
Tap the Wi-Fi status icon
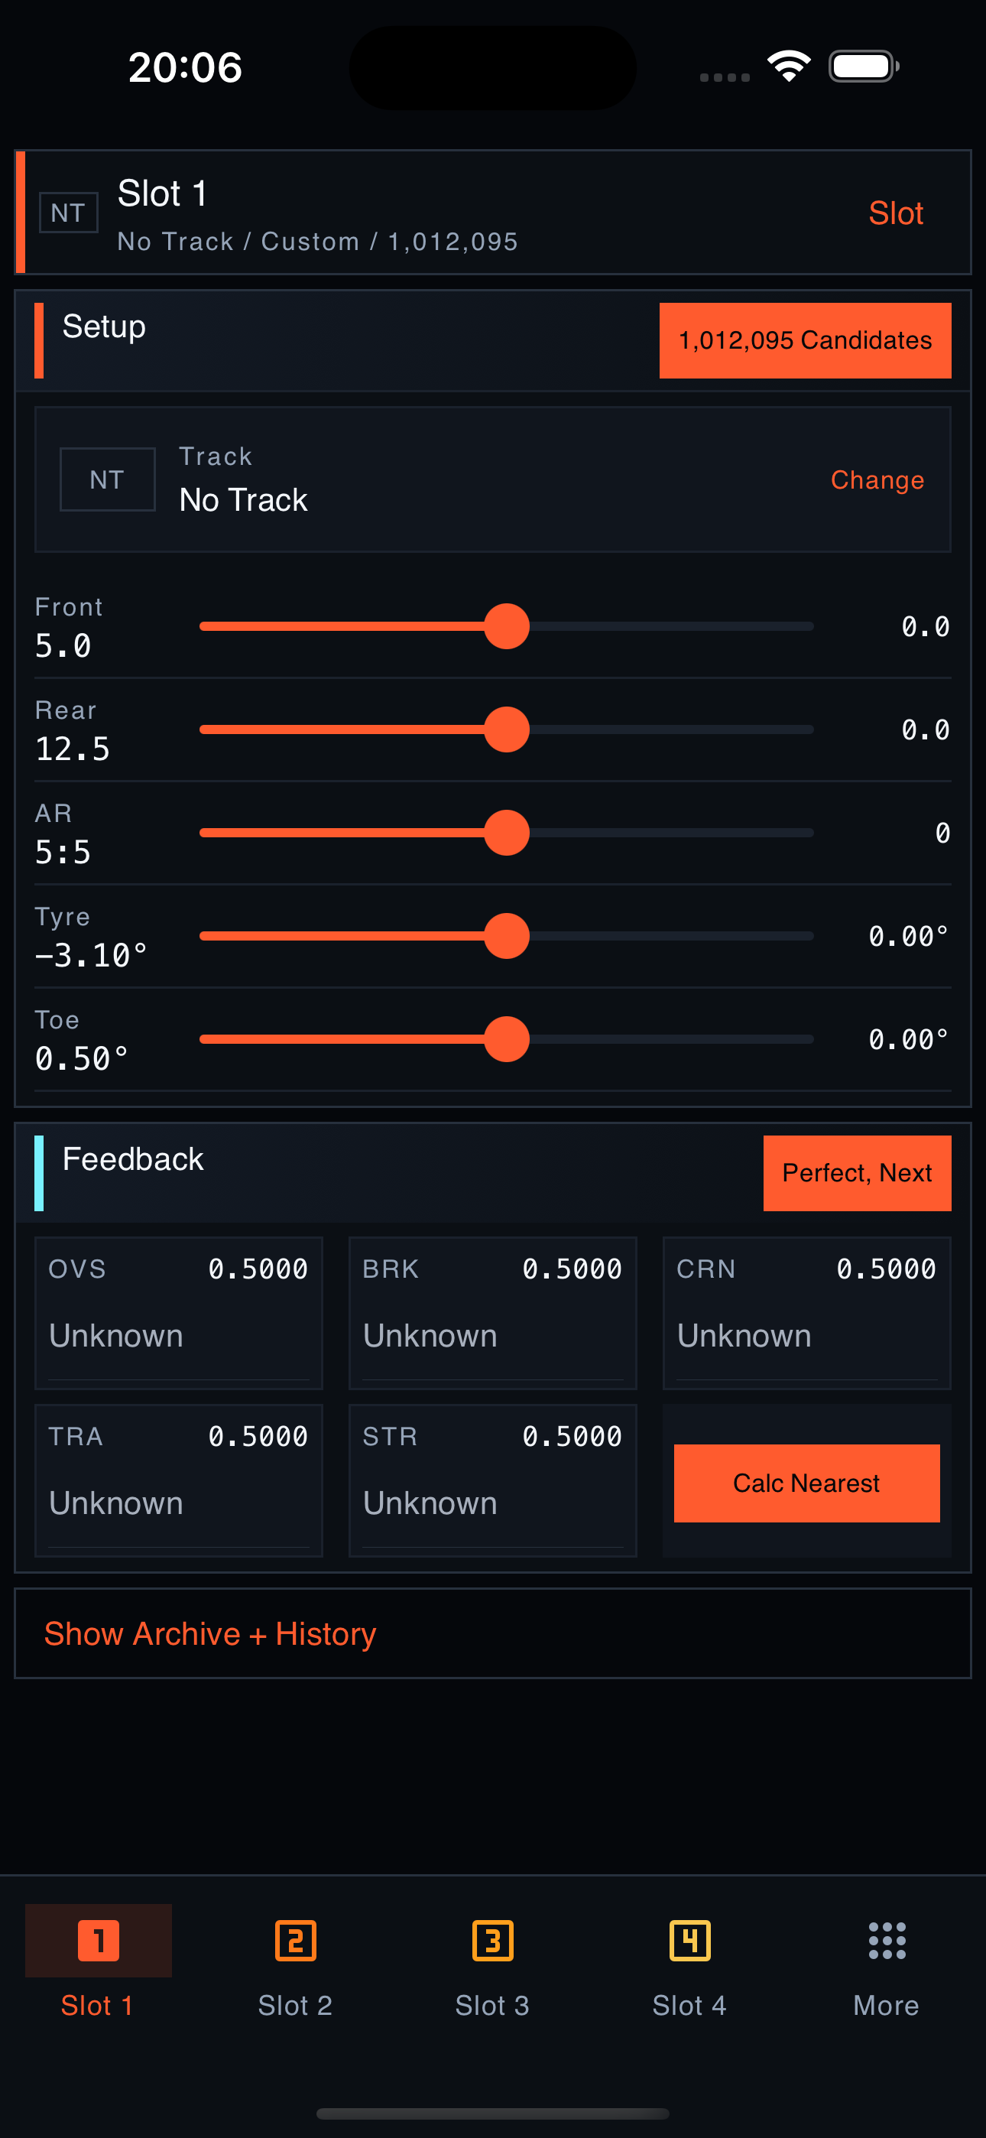(789, 65)
